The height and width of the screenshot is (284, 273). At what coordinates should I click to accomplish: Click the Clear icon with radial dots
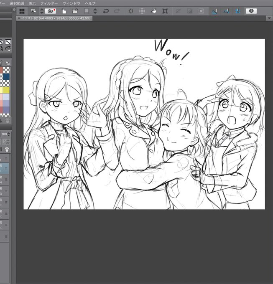pyautogui.click(x=131, y=11)
